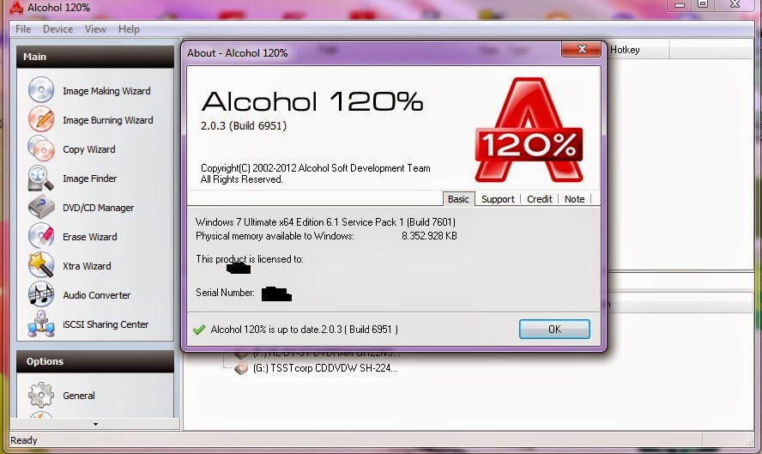Switch to the Credit tab
Screen dimensions: 762x454
pos(540,199)
